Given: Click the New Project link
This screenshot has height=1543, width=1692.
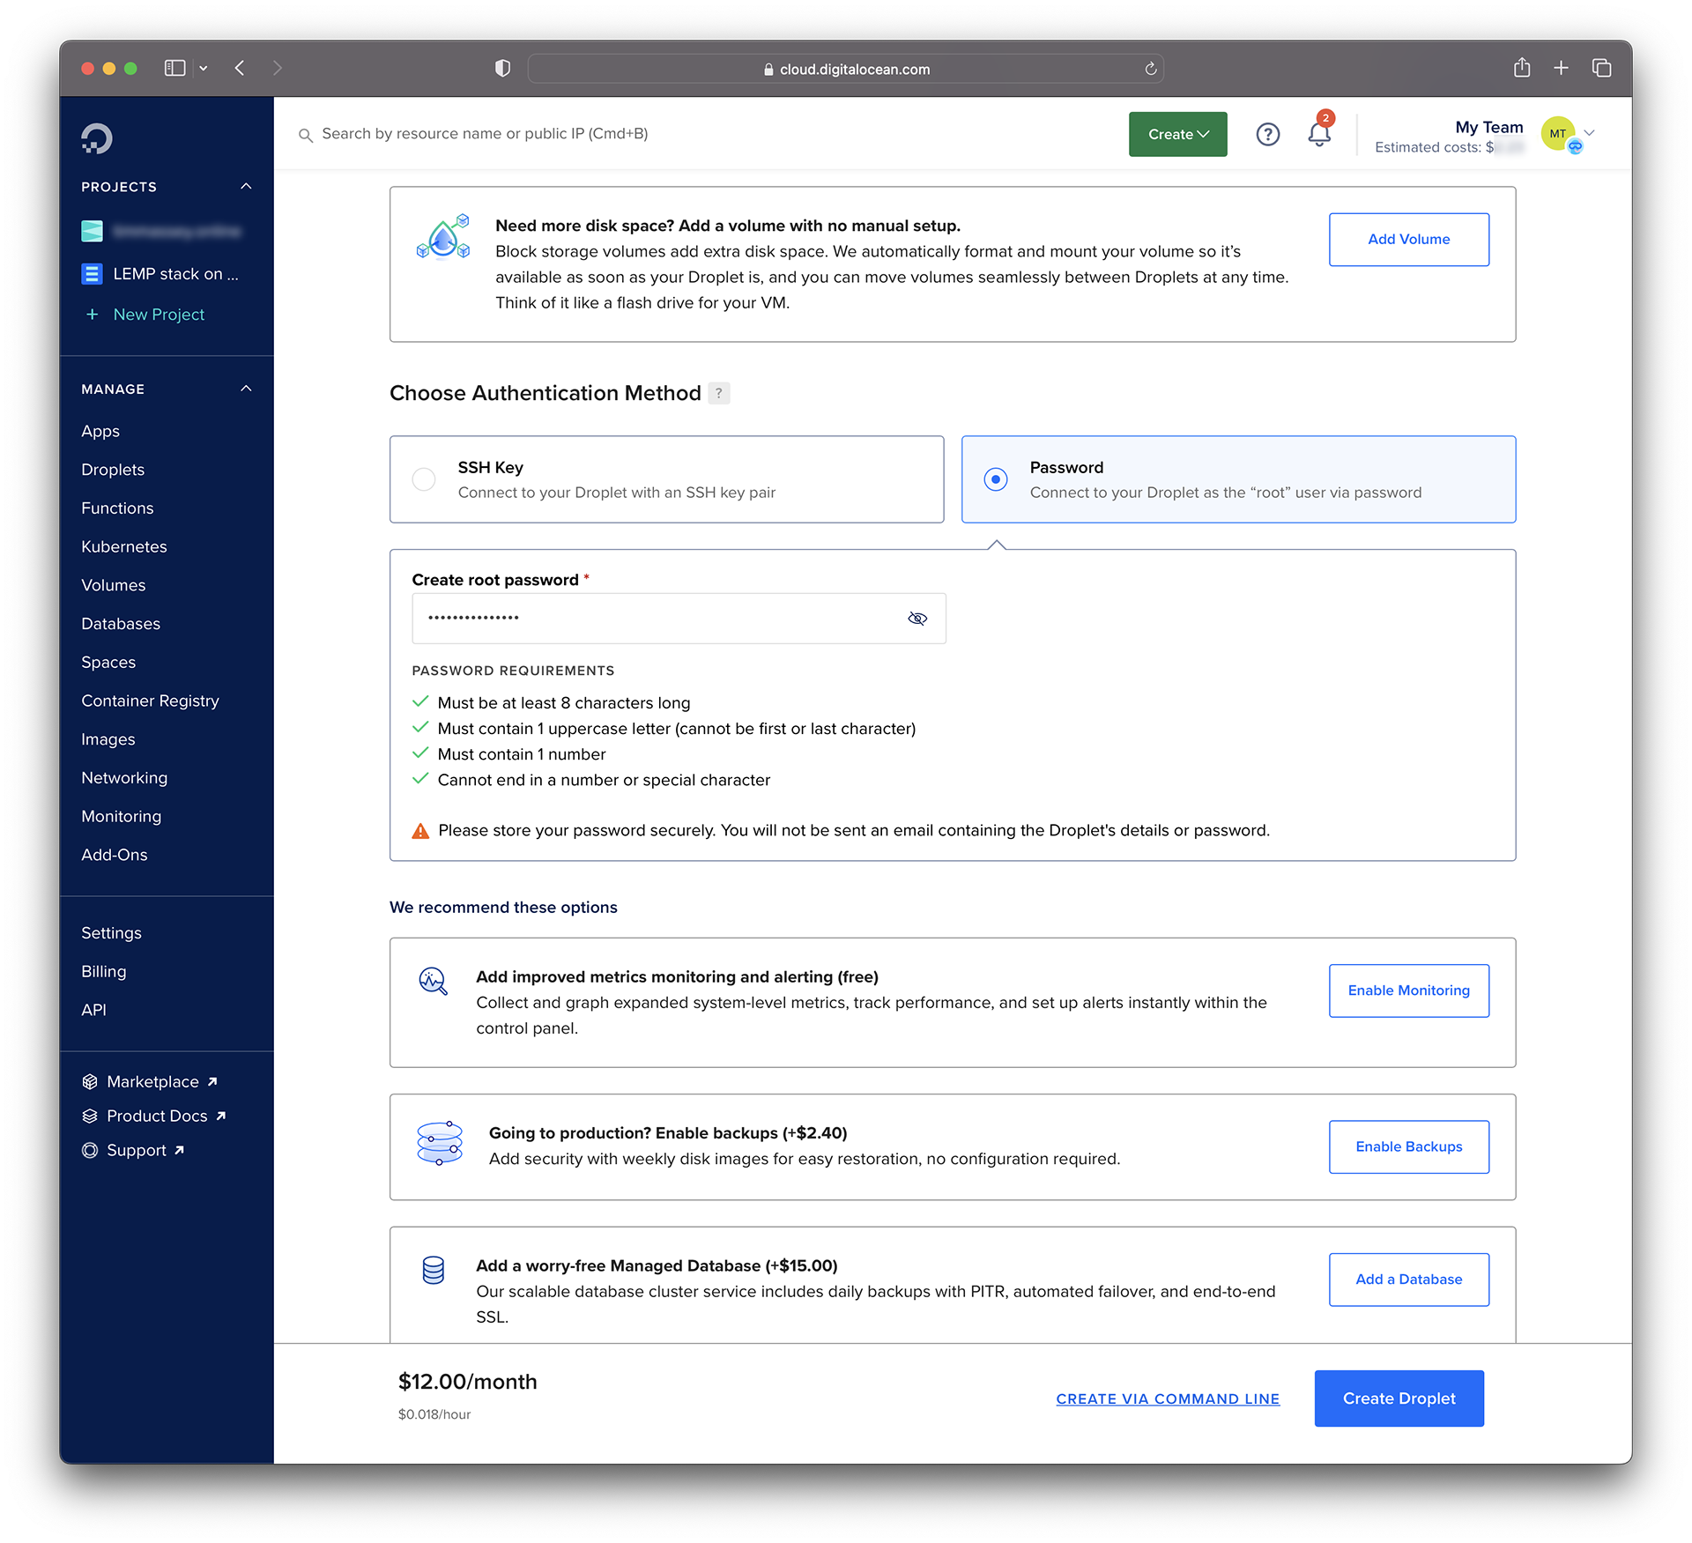Looking at the screenshot, I should click(159, 315).
